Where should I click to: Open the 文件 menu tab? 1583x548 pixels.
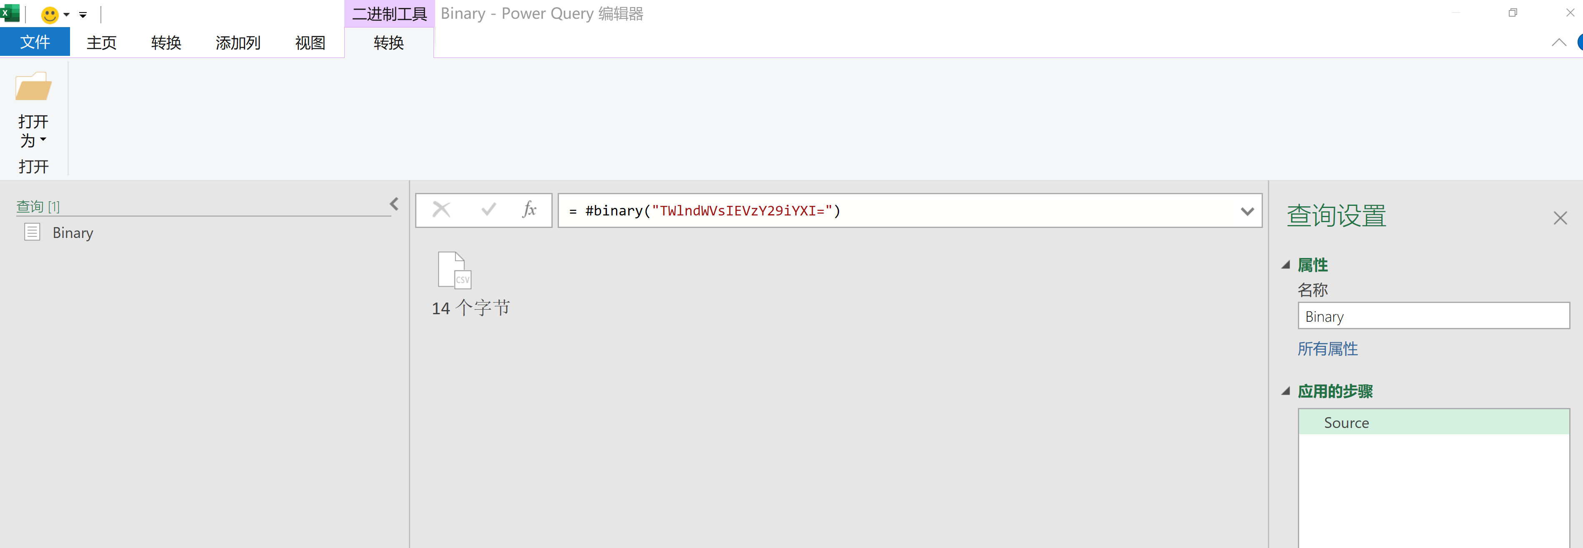pos(35,43)
